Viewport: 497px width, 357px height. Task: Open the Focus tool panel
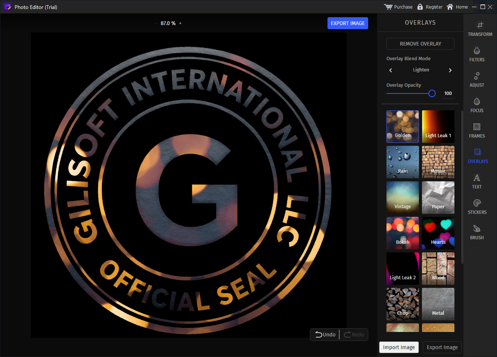pos(477,105)
